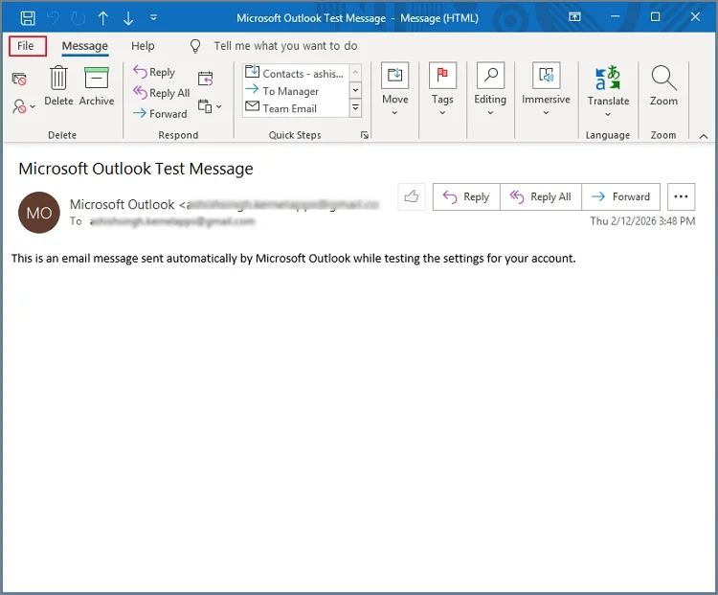Open the Help ribbon tab
Viewport: 718px width, 595px height.
coord(143,46)
